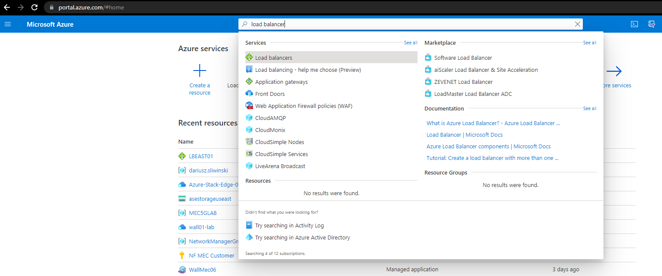This screenshot has width=662, height=276.
Task: Click the Application gateways icon
Action: click(x=249, y=82)
